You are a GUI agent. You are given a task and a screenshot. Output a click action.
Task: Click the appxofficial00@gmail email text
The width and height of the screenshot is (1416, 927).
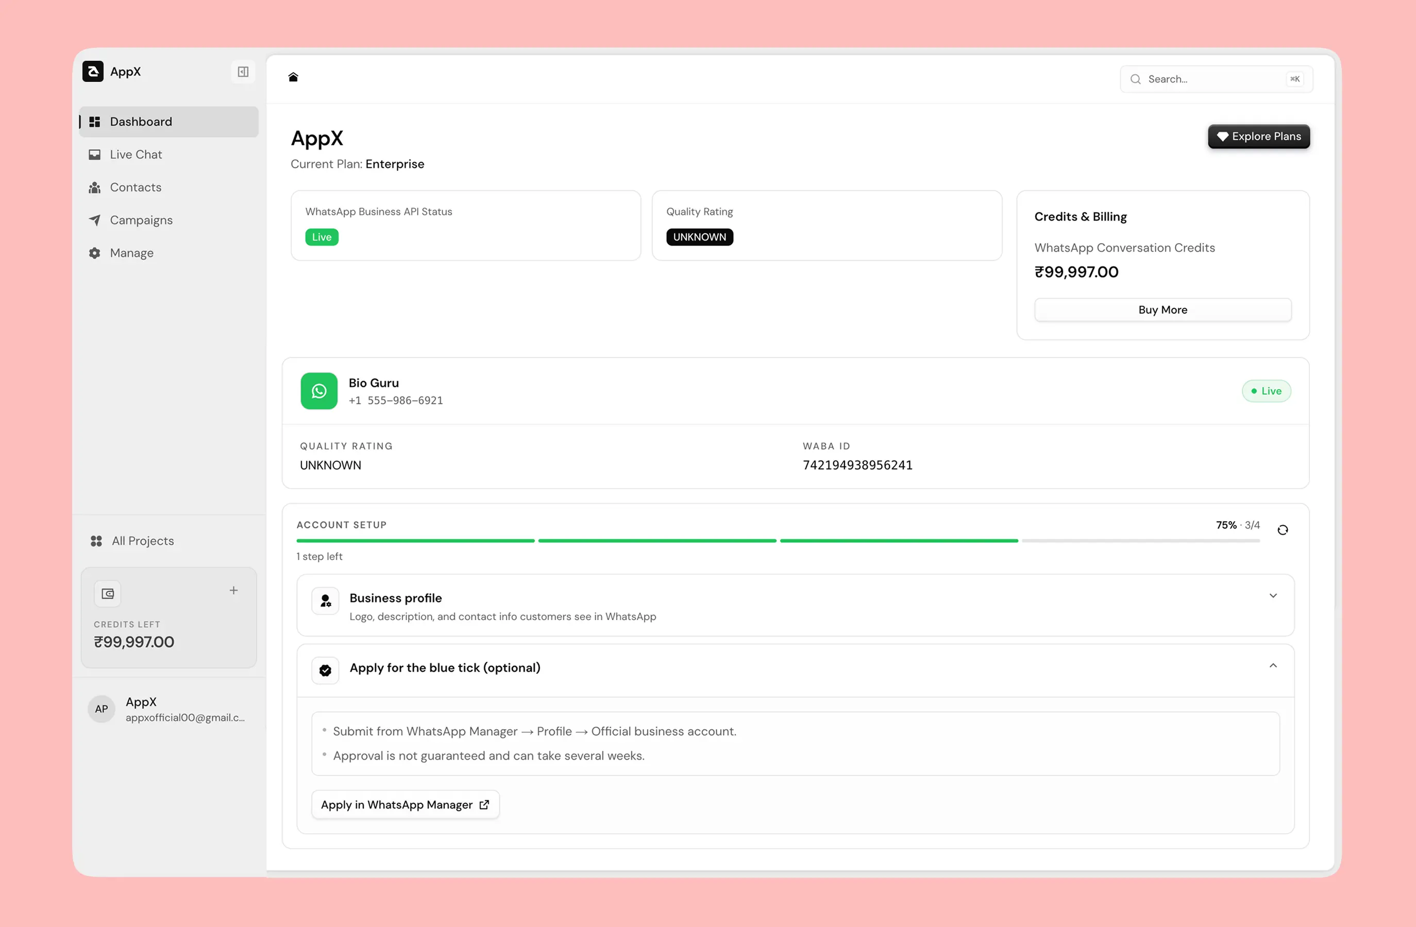[x=185, y=718]
